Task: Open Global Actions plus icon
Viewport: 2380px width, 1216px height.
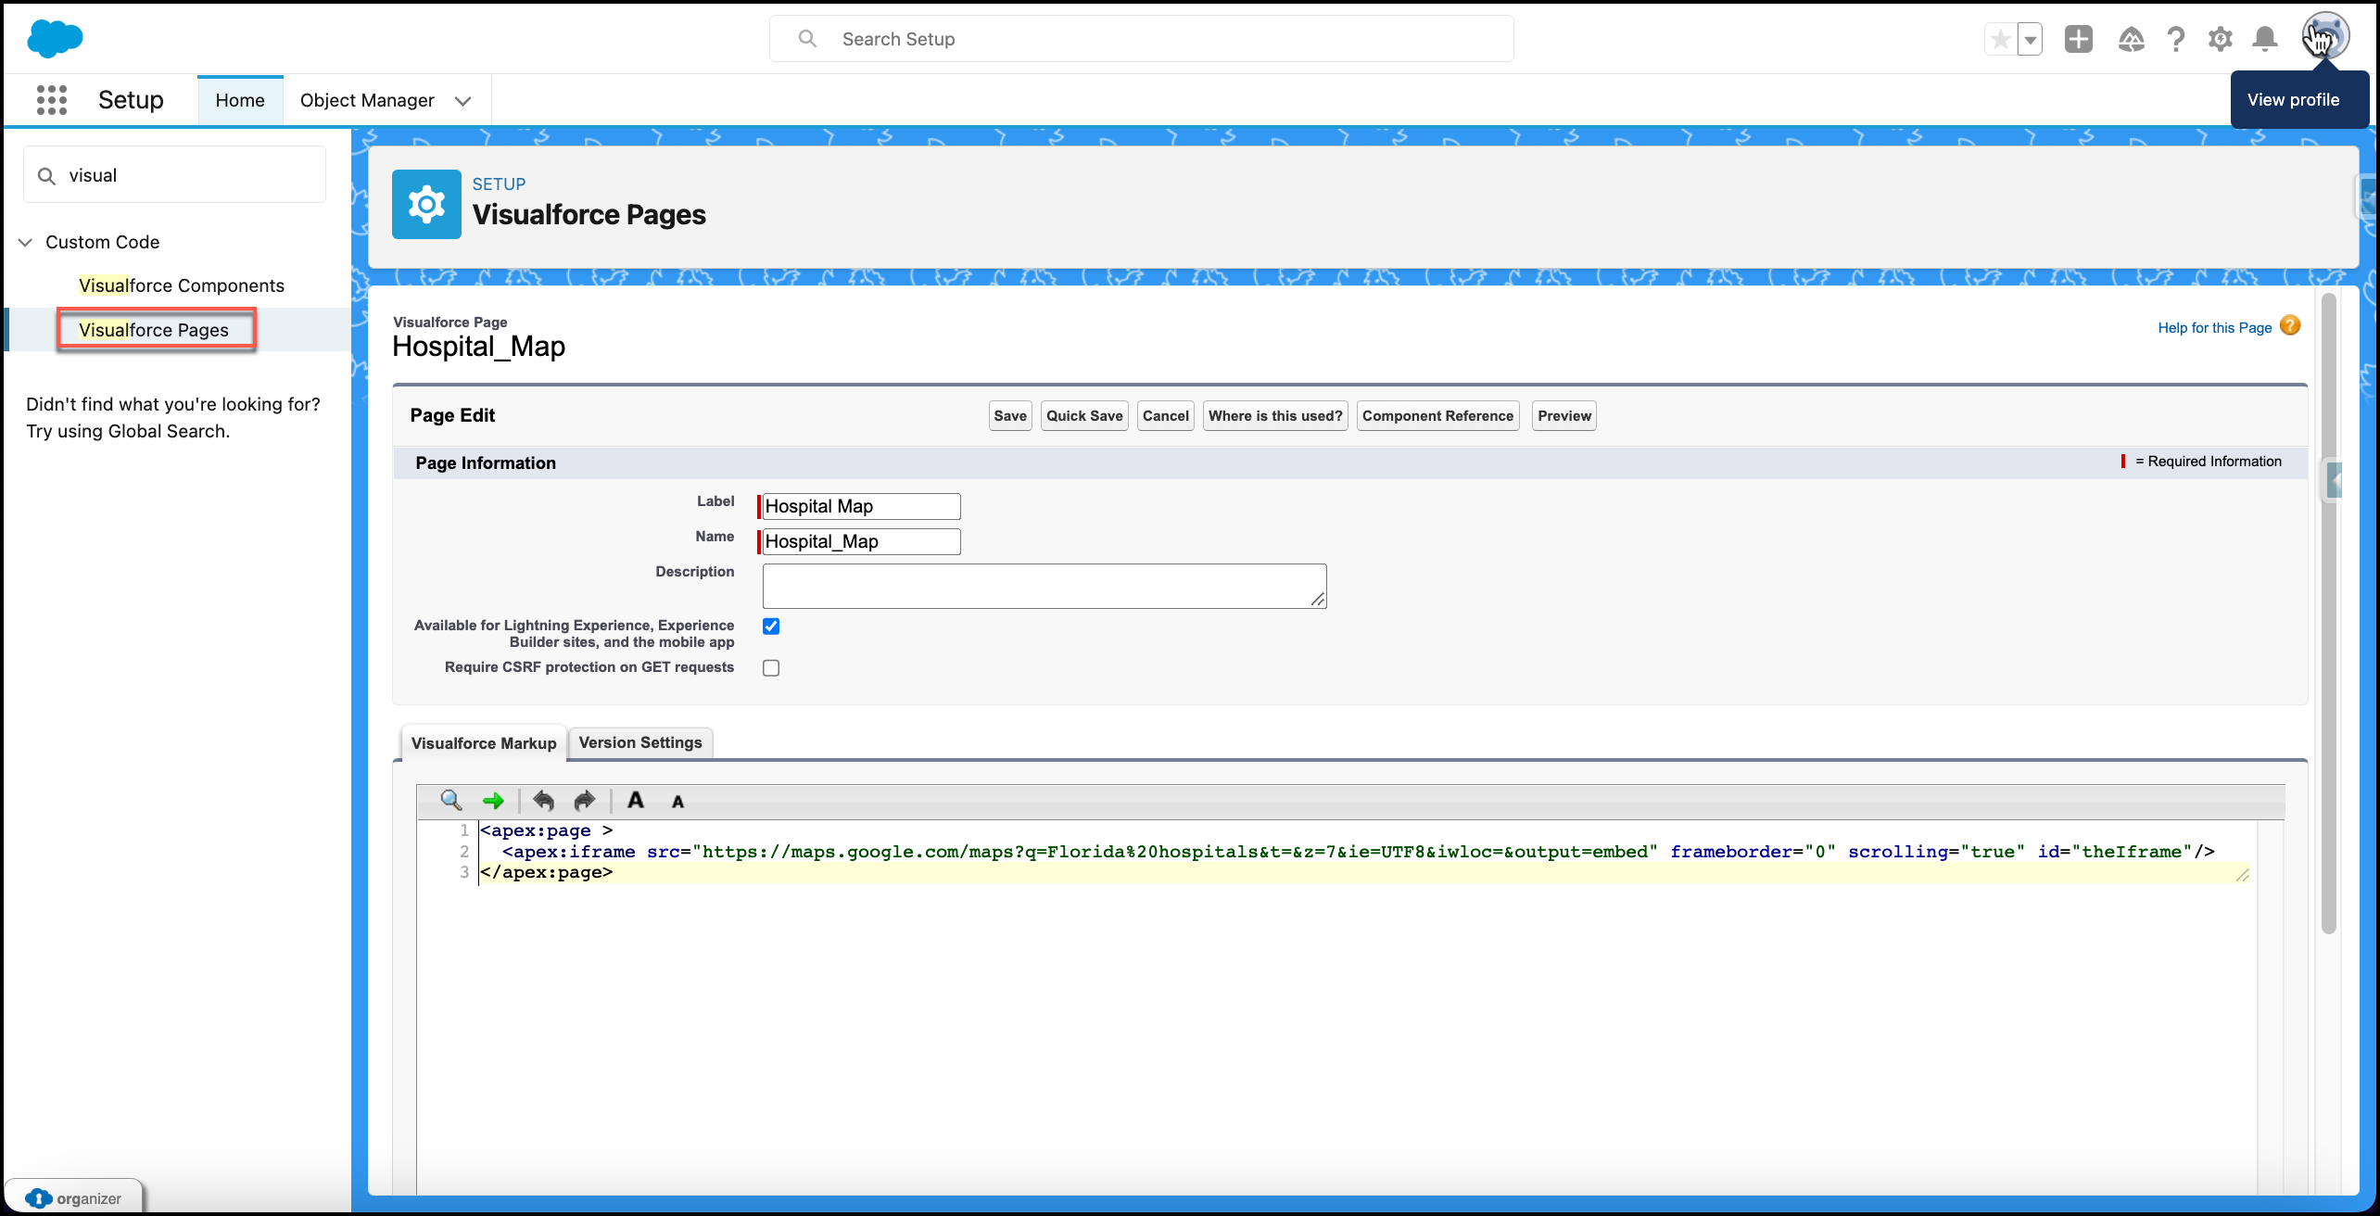Action: tap(2079, 39)
